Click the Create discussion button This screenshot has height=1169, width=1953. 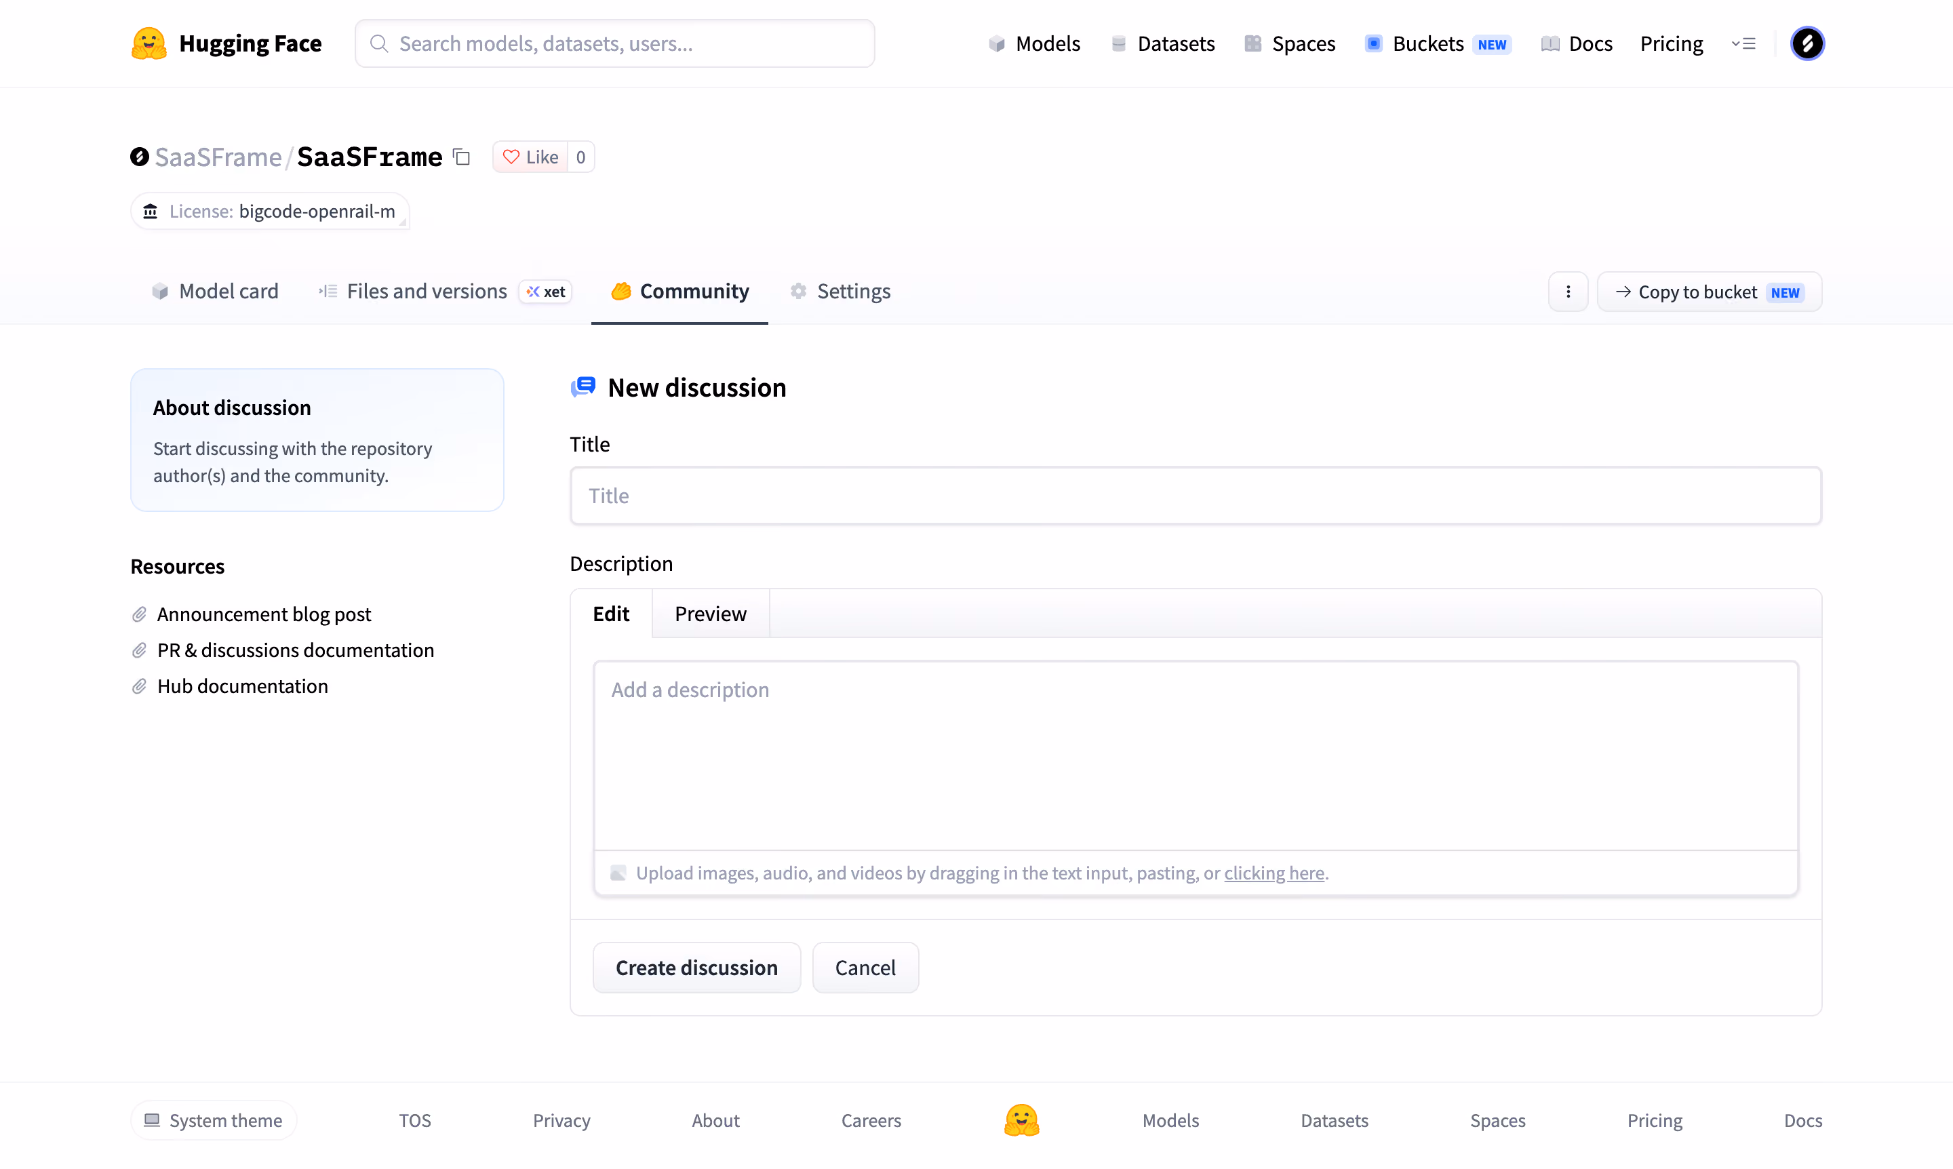(696, 968)
